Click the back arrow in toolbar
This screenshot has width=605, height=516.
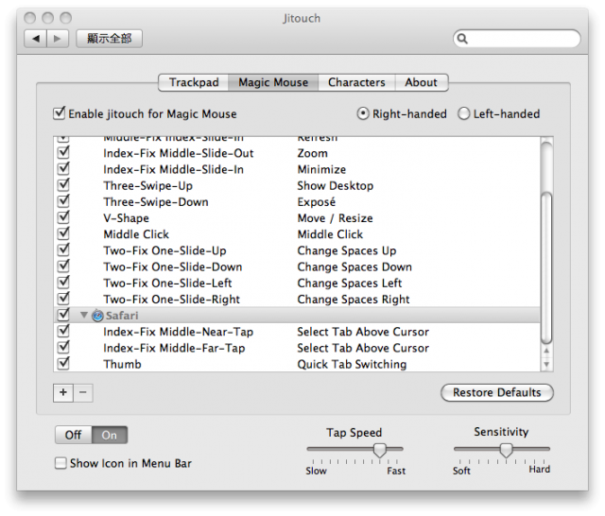36,39
